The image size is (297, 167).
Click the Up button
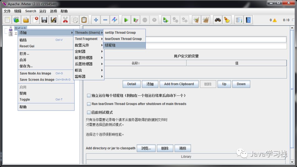pos(224,84)
